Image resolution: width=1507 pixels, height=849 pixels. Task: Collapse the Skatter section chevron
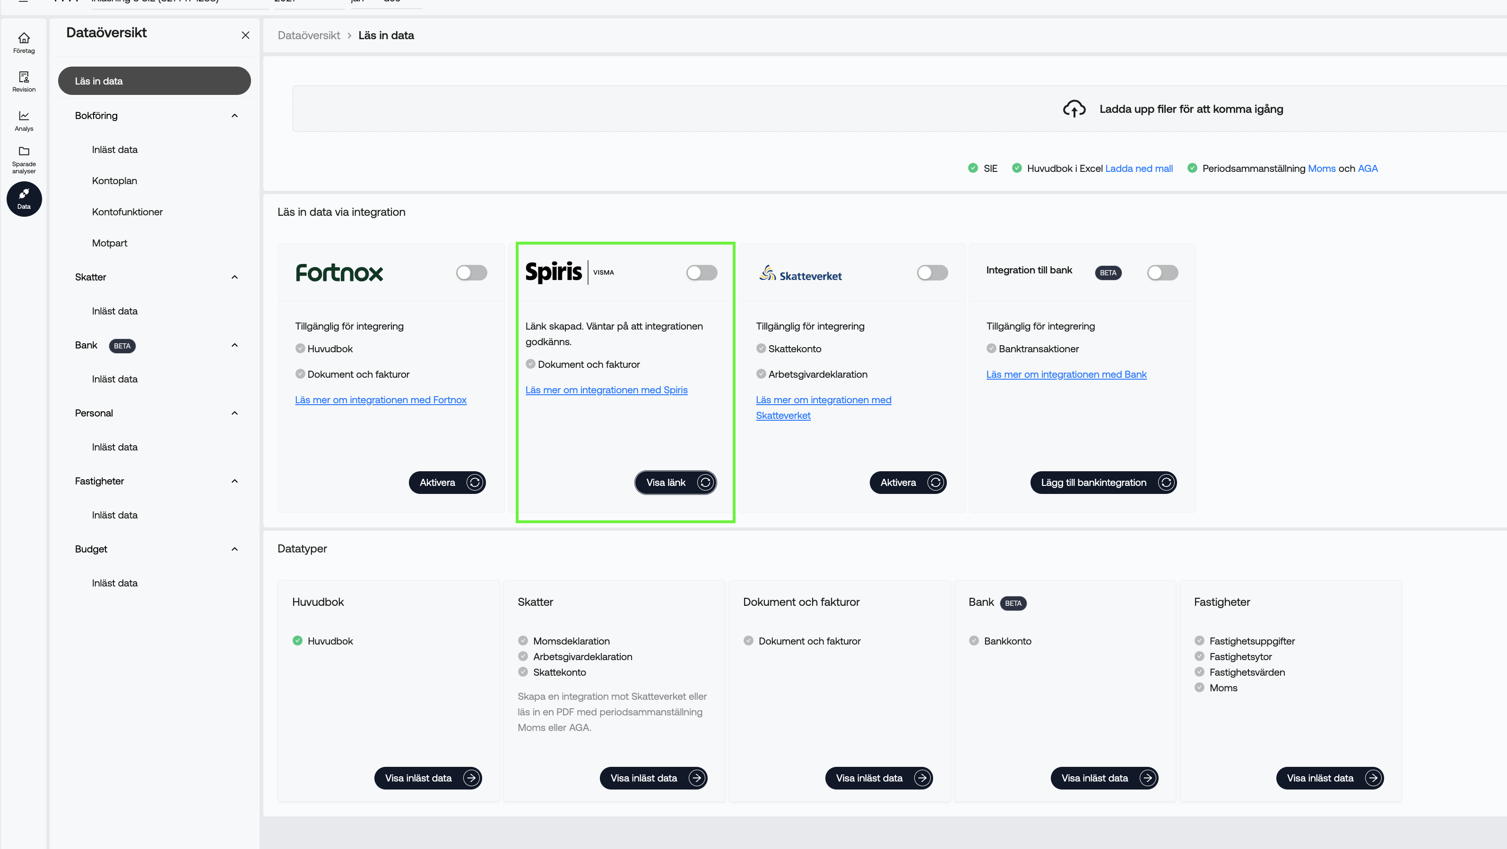234,277
